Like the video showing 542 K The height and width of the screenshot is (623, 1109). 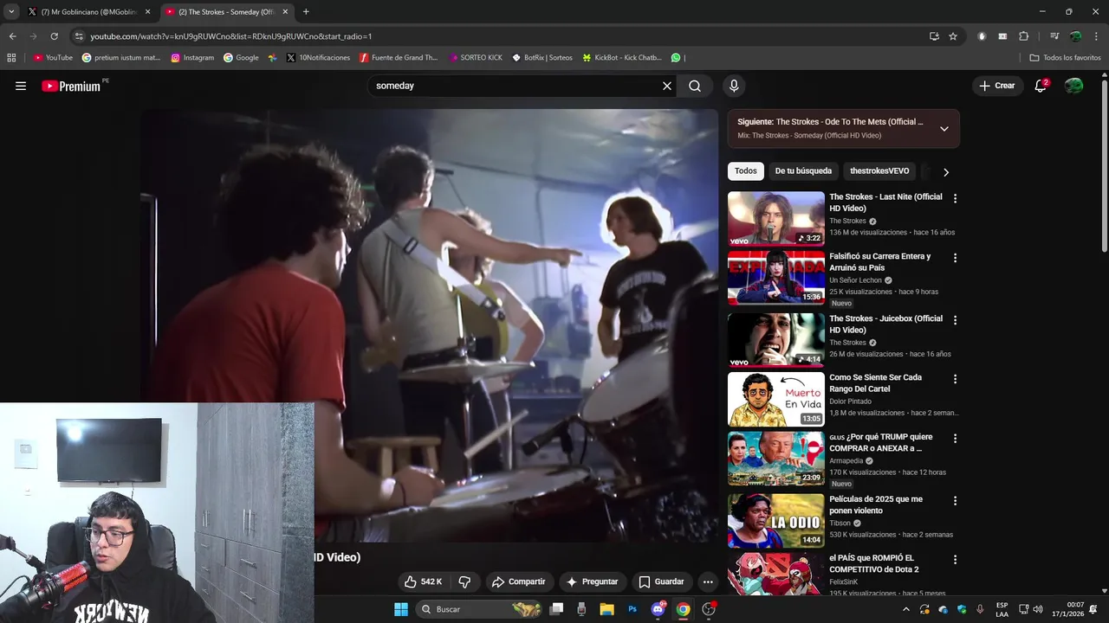coord(424,581)
